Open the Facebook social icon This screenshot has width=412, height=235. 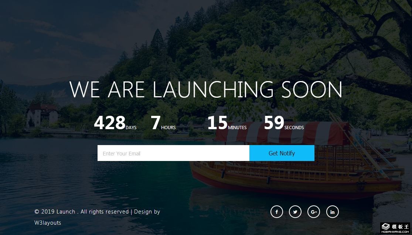[x=277, y=212]
